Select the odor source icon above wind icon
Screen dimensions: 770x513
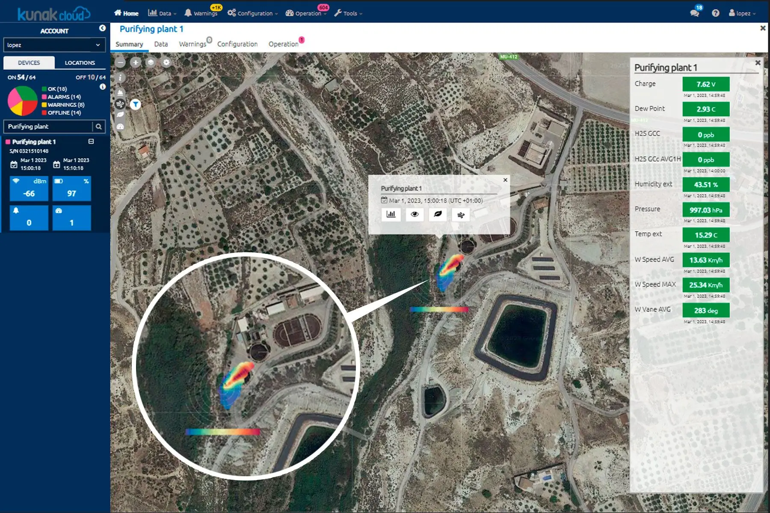point(120,92)
